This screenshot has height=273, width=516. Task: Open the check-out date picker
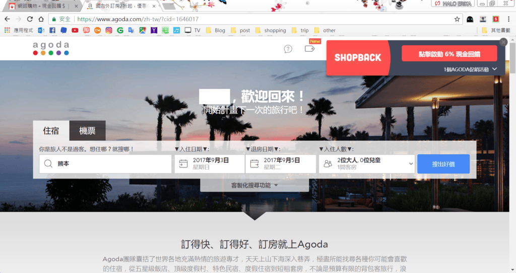point(281,163)
